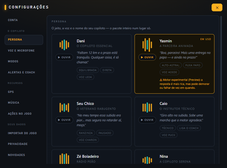Click Caio's quote 'Giro alto na subida'
This screenshot has height=168, width=227.
[181, 118]
